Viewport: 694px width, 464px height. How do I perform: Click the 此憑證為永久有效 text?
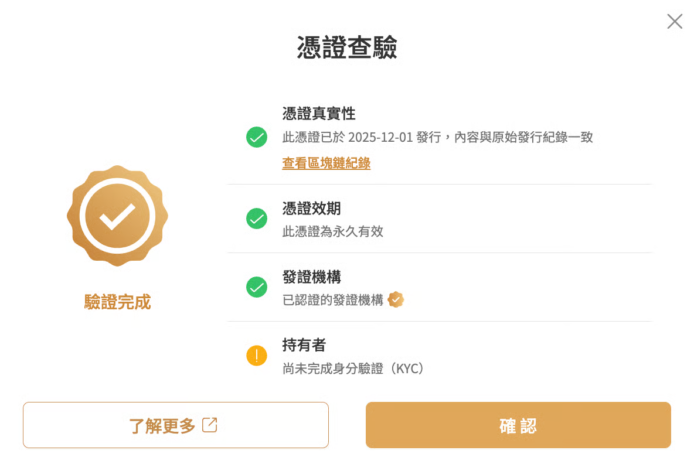(x=332, y=231)
